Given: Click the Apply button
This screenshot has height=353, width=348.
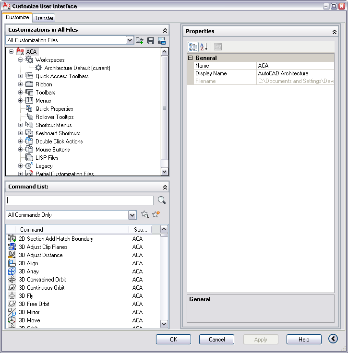Looking at the screenshot, I should (x=261, y=339).
